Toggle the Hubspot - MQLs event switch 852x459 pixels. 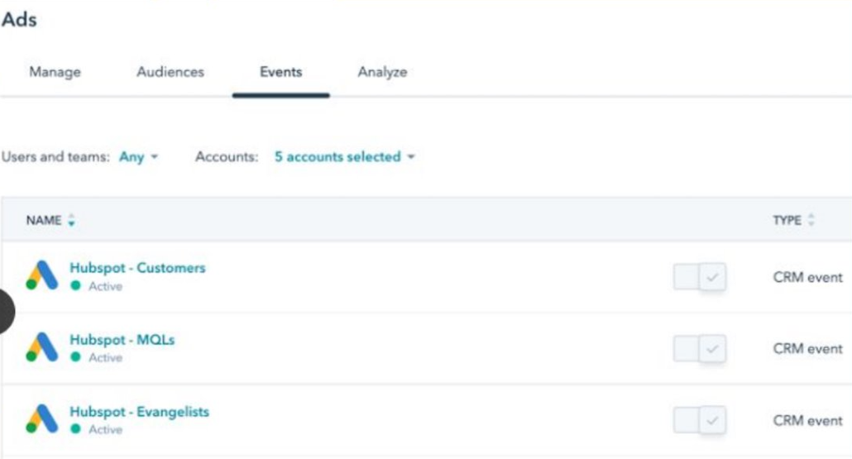(x=699, y=349)
